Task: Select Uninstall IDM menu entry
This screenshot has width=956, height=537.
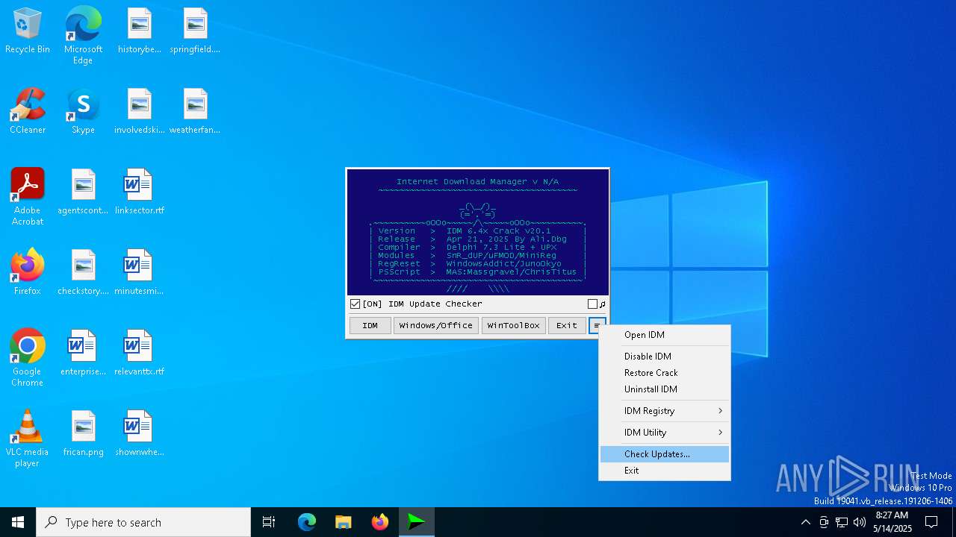Action: click(665, 389)
